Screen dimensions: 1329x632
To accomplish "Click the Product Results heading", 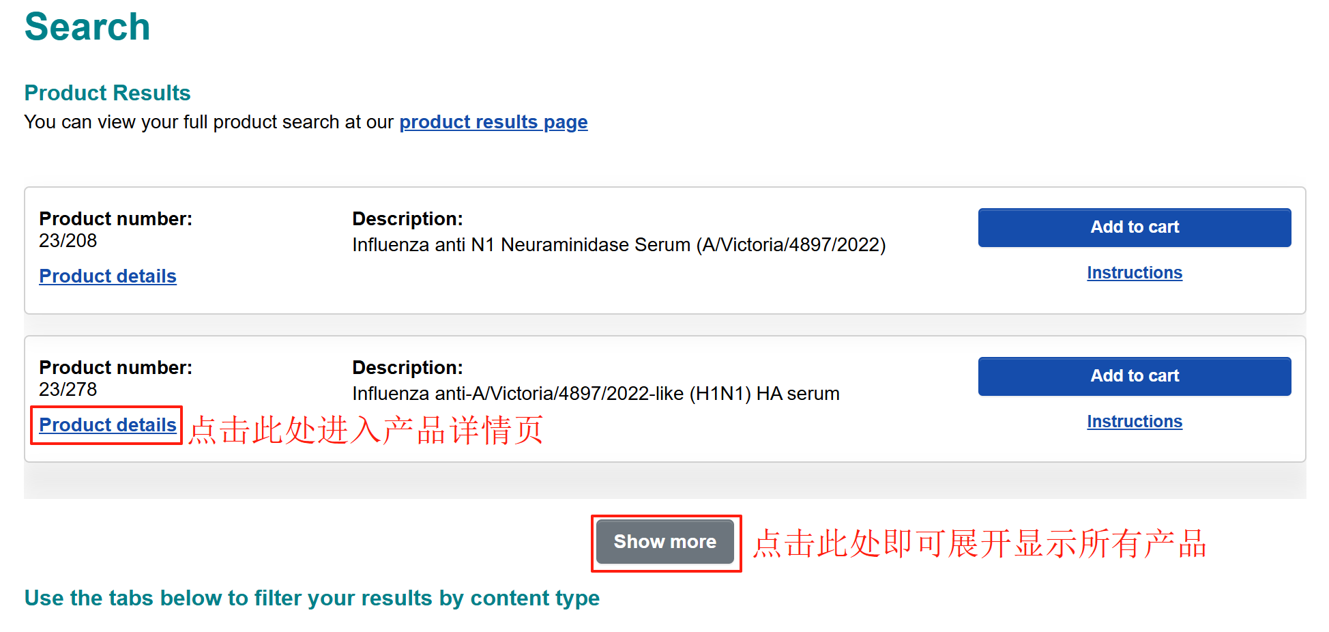I will click(107, 93).
